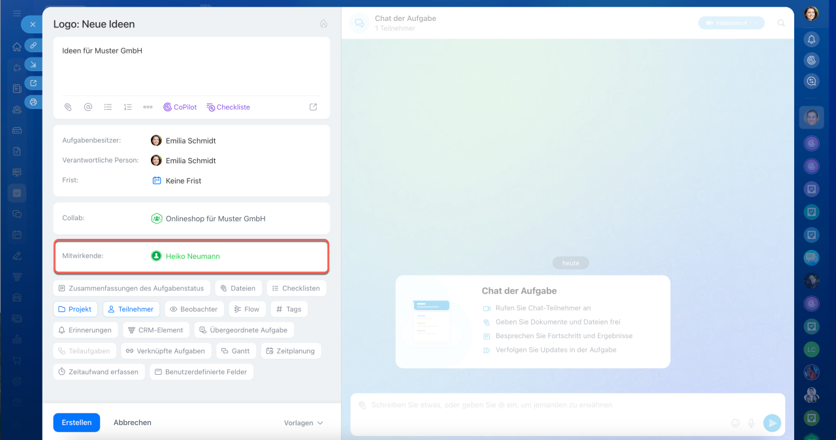Open the hamburger menu in left sidebar
The image size is (836, 440).
pos(17,13)
